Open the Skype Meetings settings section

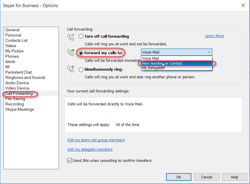click(x=19, y=109)
